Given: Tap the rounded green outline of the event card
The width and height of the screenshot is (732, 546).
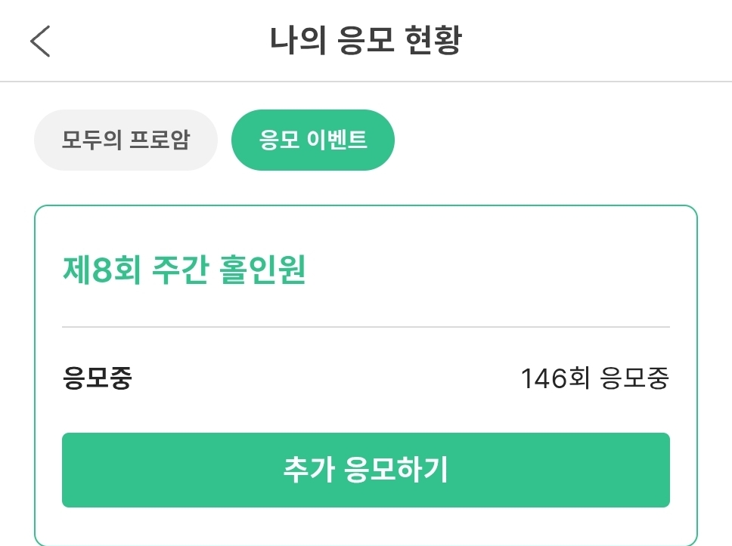Looking at the screenshot, I should pyautogui.click(x=365, y=205).
